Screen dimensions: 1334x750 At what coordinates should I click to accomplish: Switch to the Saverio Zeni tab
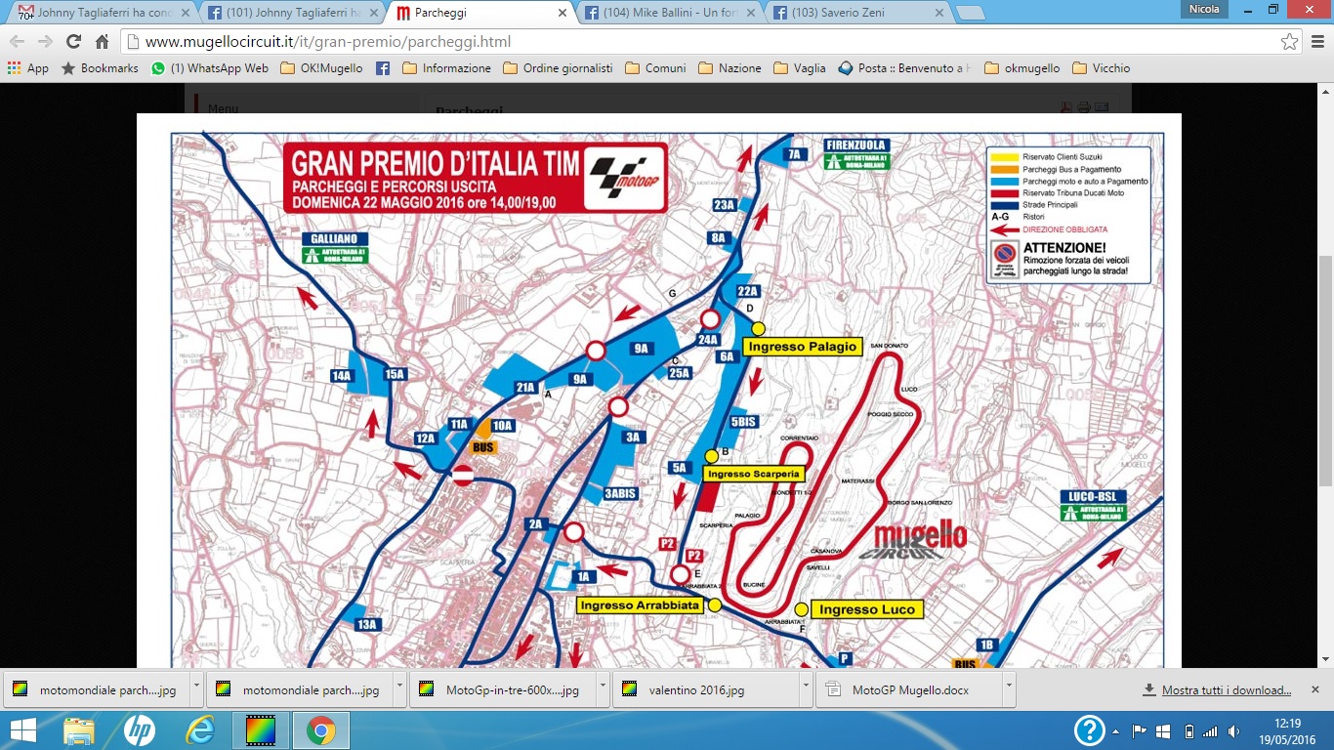pos(857,14)
